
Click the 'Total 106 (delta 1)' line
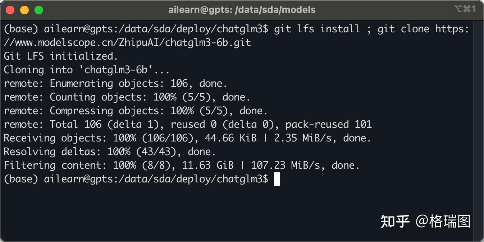[x=187, y=125]
